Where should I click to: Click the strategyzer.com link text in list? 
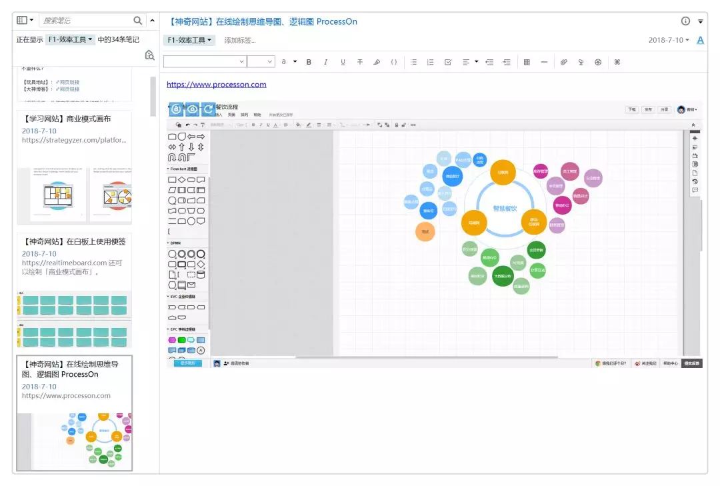[74, 140]
